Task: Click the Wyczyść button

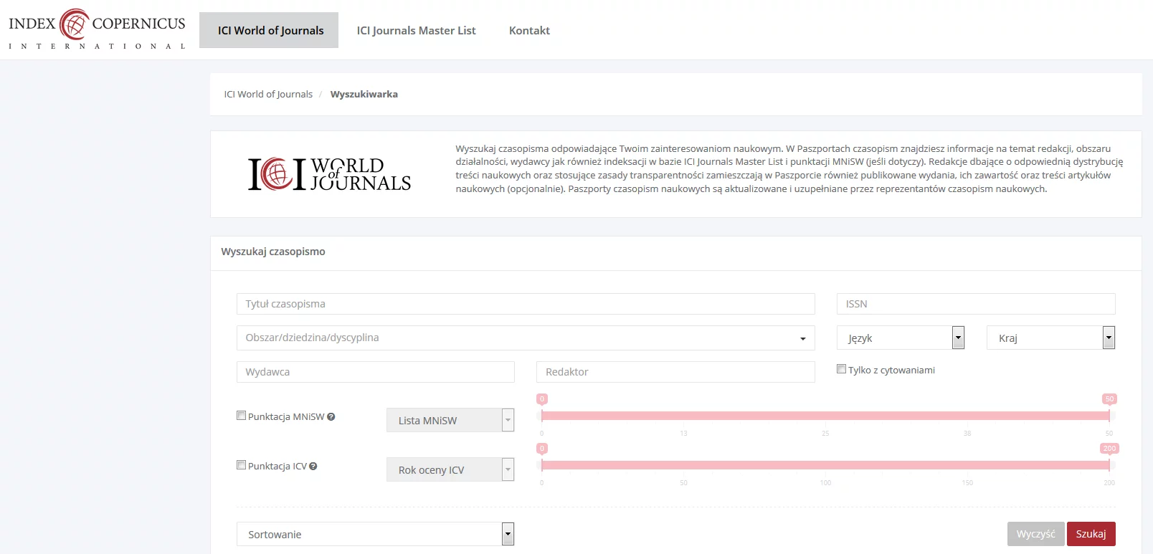Action: click(1036, 534)
